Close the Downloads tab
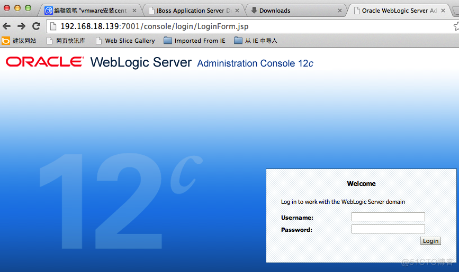 click(340, 11)
